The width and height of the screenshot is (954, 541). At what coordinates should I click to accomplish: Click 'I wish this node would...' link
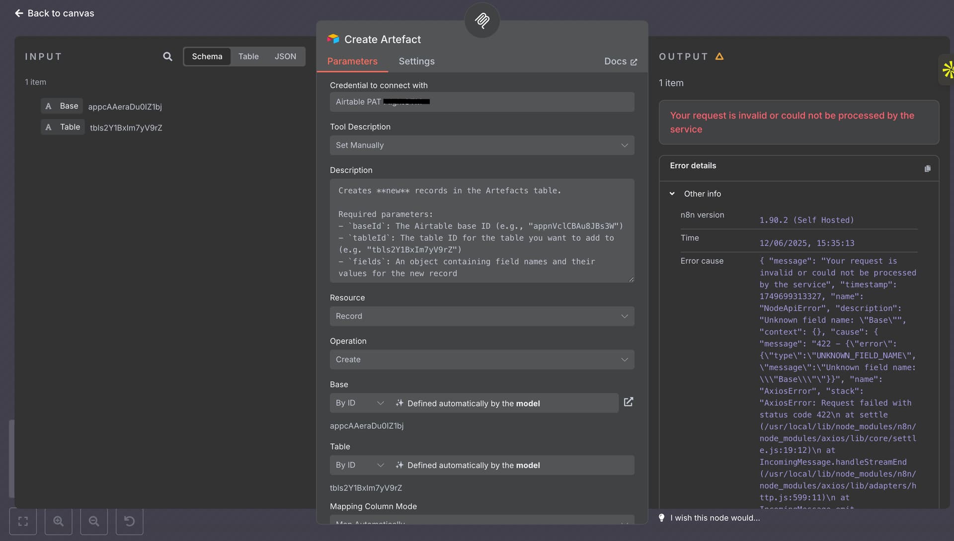pos(715,518)
